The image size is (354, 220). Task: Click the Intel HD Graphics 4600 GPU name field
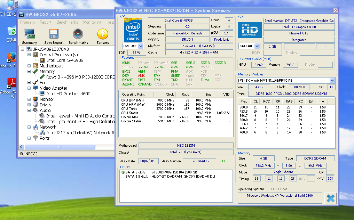click(299, 27)
